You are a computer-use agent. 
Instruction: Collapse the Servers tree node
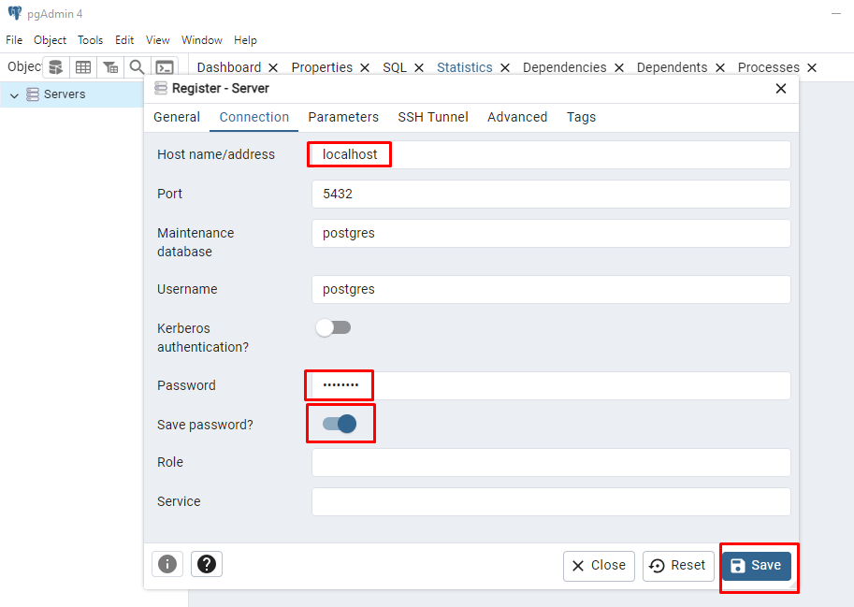14,95
